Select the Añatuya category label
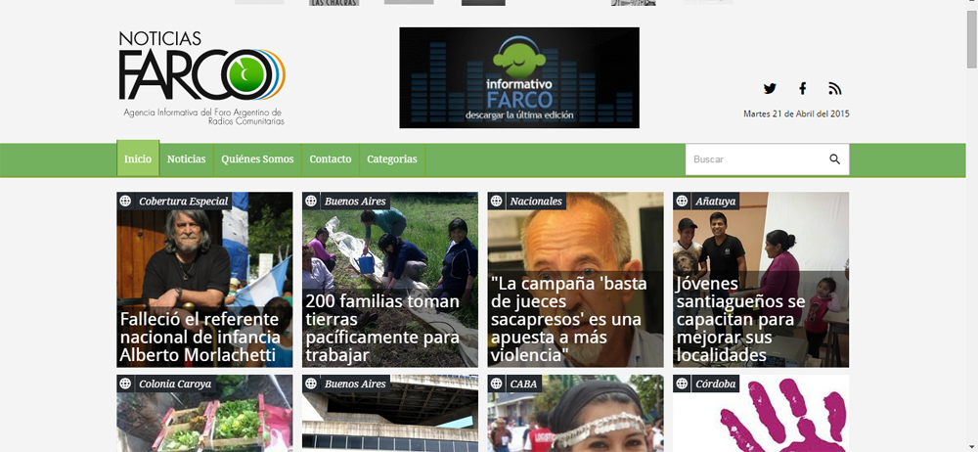Screen dimensions: 978x452 pyautogui.click(x=716, y=201)
